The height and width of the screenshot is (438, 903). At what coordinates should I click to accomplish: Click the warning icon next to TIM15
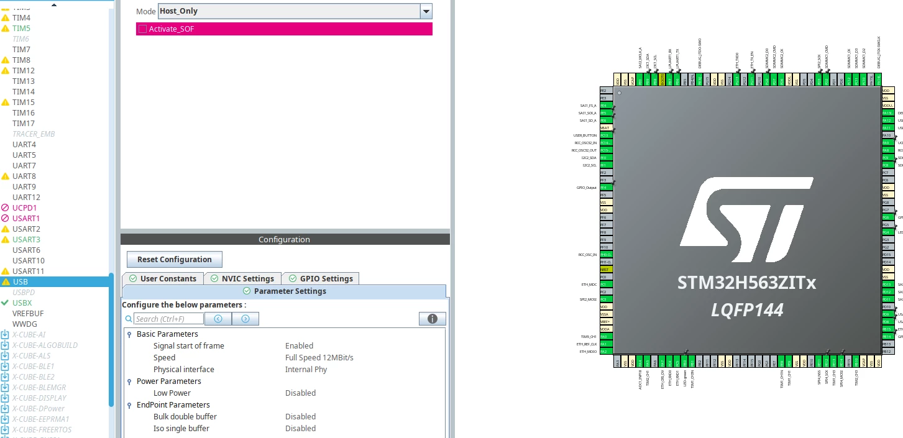tap(6, 103)
